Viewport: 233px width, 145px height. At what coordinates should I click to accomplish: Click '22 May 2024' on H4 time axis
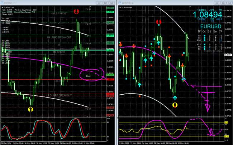tap(124, 143)
